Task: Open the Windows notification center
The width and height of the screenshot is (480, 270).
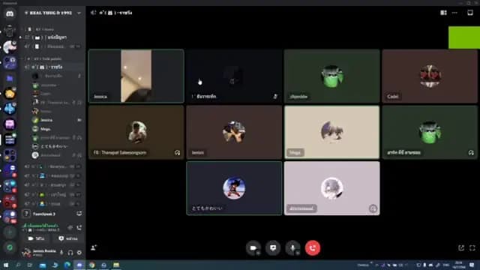Action: pyautogui.click(x=472, y=265)
